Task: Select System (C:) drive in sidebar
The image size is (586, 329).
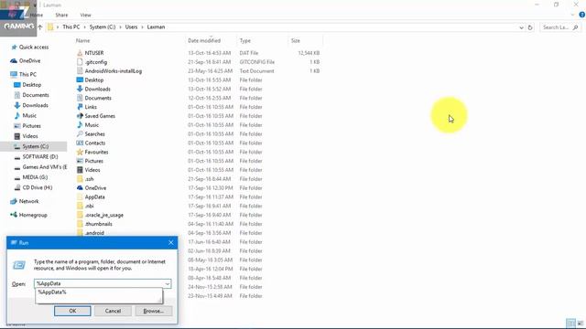Action: (35, 146)
